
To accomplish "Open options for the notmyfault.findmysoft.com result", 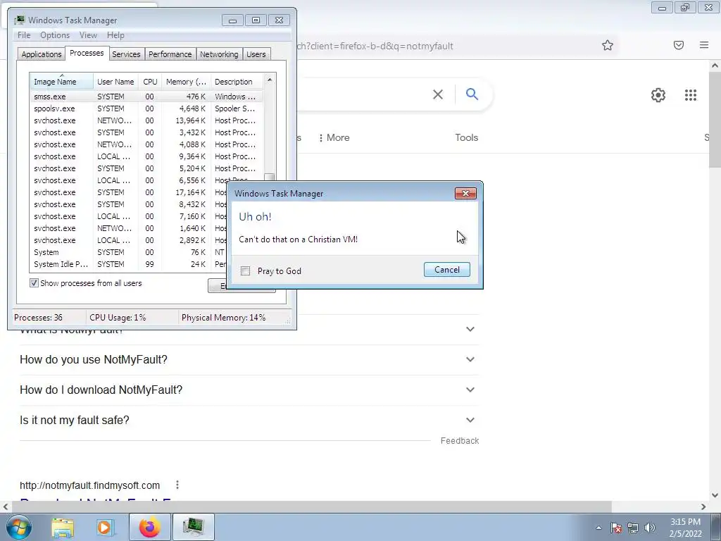I will point(177,485).
